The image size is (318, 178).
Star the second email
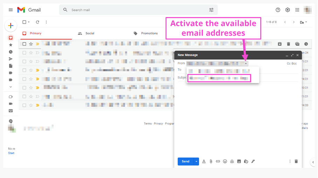[x=31, y=53]
